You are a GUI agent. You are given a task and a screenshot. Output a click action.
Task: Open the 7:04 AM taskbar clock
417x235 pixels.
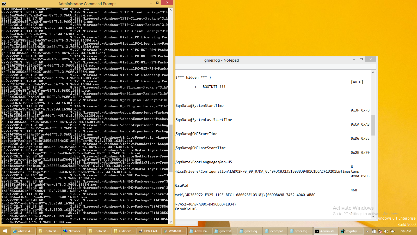pyautogui.click(x=406, y=231)
